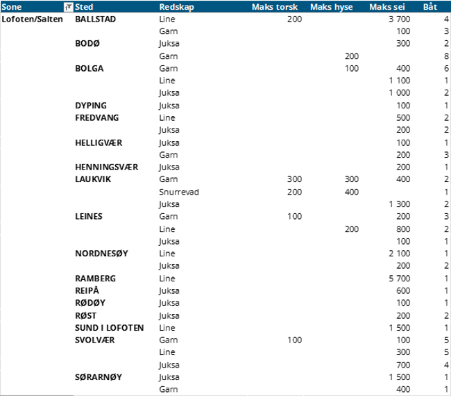The height and width of the screenshot is (396, 451).
Task: Click the 300 Maks torsk value for LAUKVIK
Action: [294, 179]
